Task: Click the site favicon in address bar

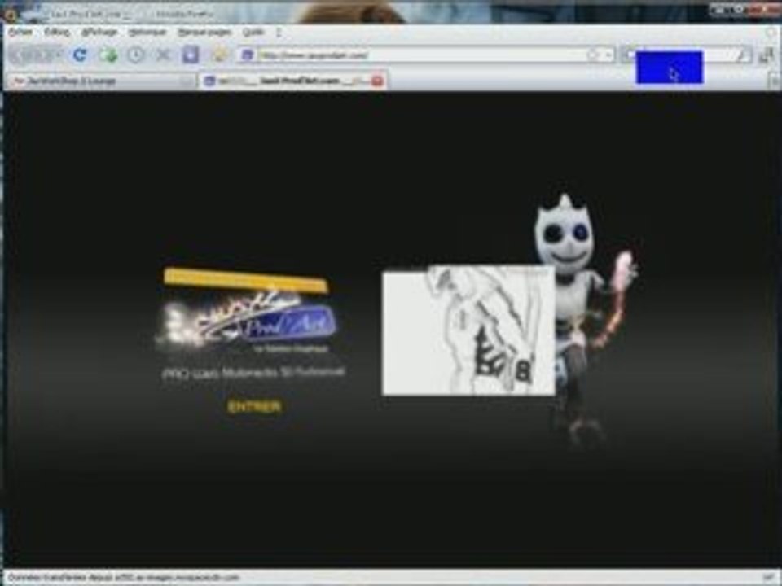Action: pyautogui.click(x=248, y=55)
